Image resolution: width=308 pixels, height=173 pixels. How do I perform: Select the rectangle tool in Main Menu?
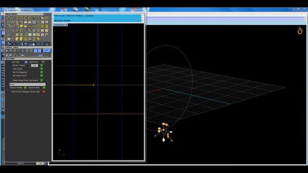coord(22,18)
